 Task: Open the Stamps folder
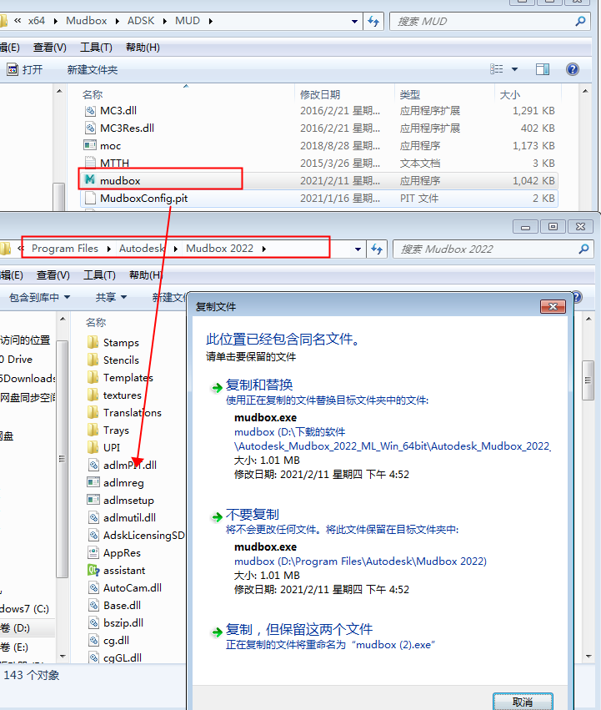click(113, 342)
